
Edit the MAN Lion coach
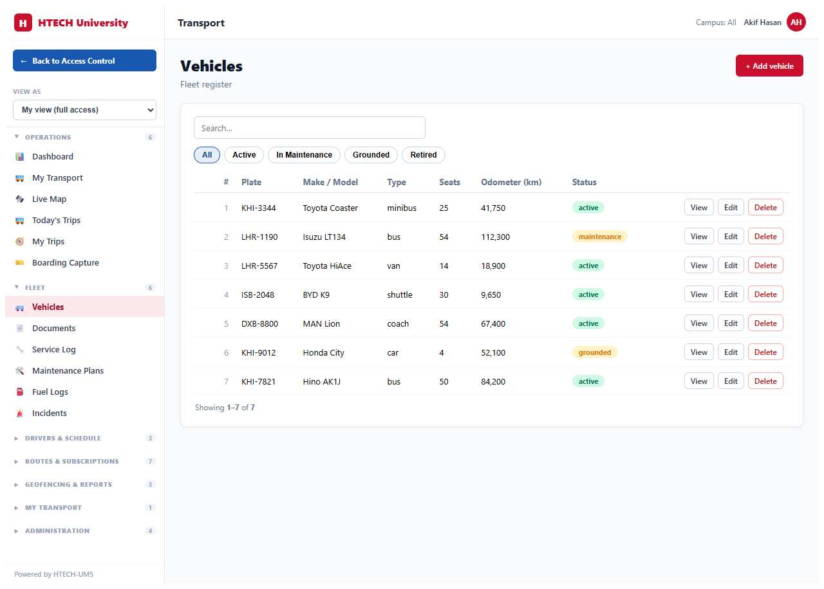point(731,323)
